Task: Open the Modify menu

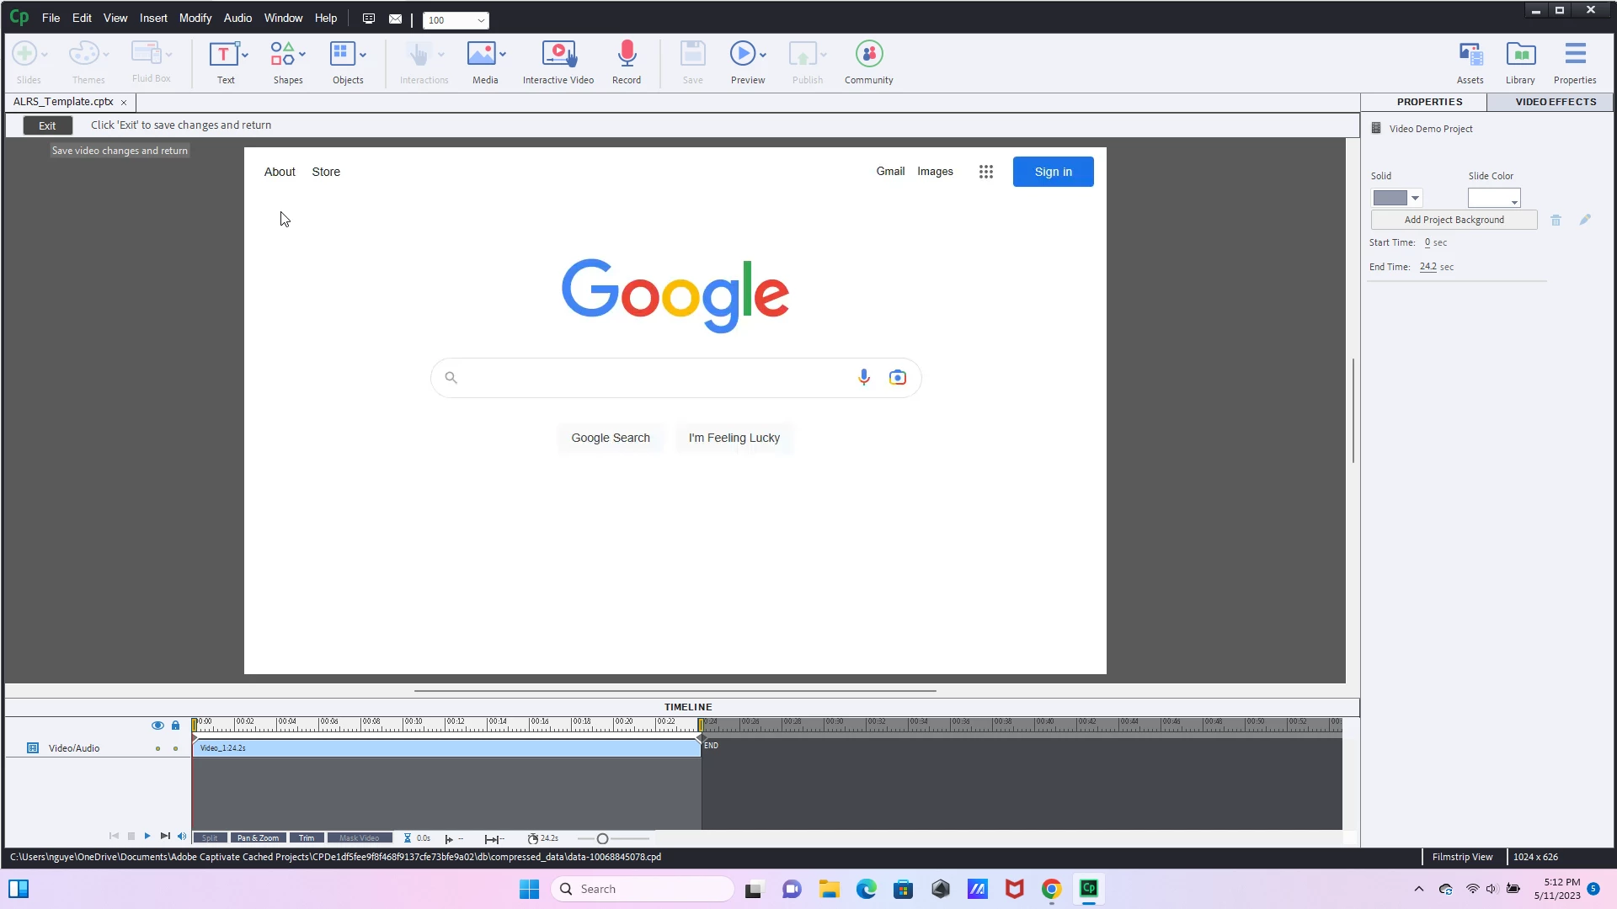Action: (195, 18)
